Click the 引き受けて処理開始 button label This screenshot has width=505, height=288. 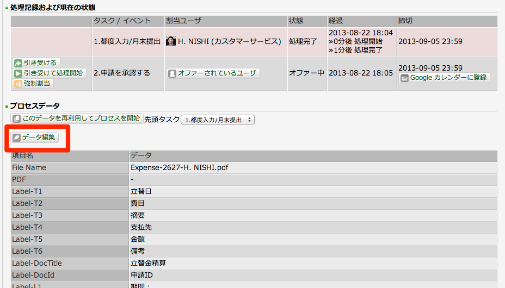[53, 73]
